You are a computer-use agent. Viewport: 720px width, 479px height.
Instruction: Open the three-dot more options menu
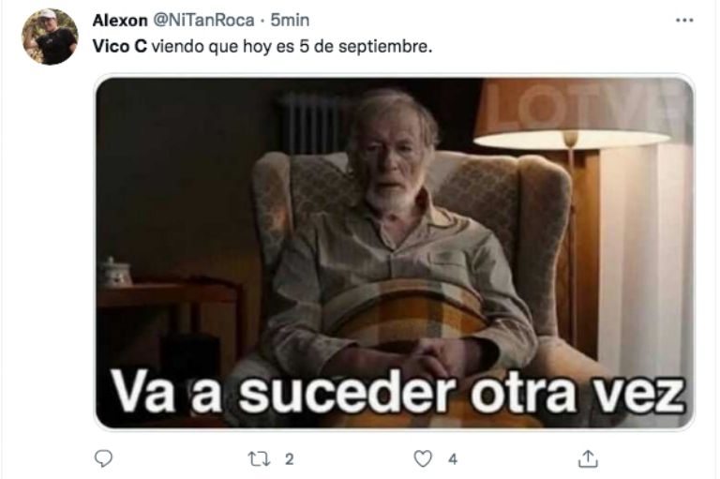[x=684, y=21]
